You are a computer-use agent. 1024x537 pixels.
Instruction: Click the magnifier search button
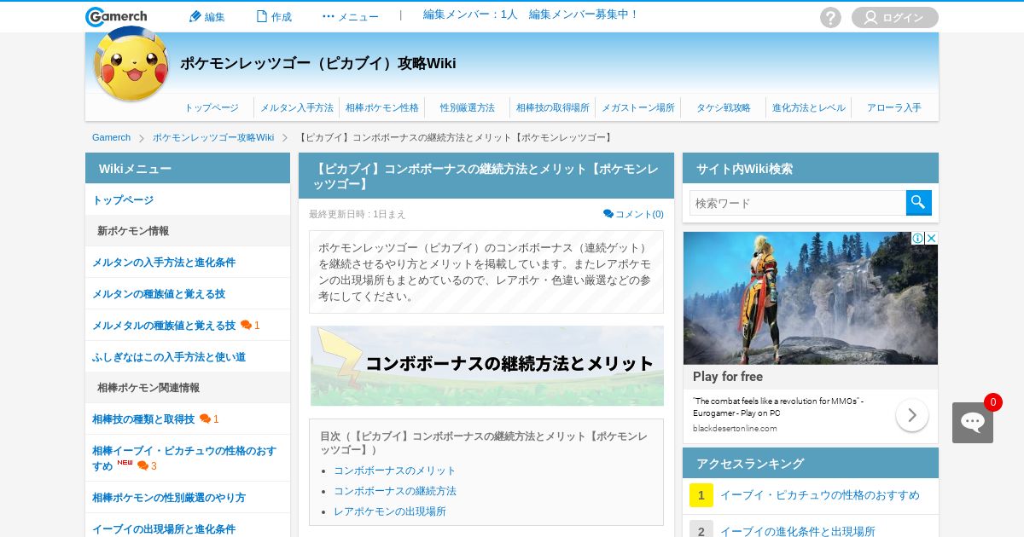coord(919,203)
